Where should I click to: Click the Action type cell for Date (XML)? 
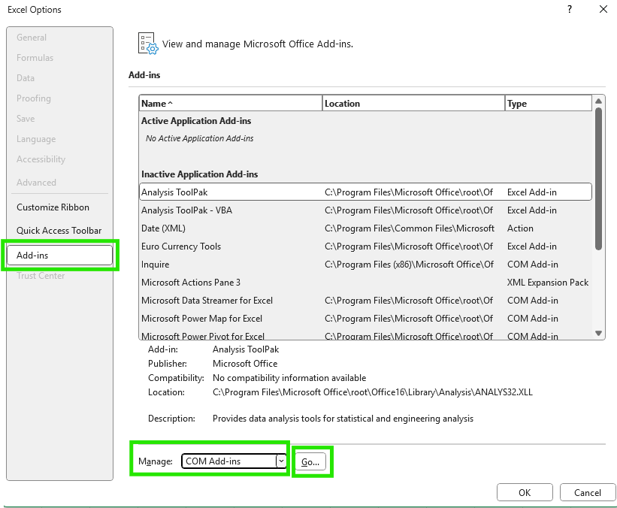point(520,228)
